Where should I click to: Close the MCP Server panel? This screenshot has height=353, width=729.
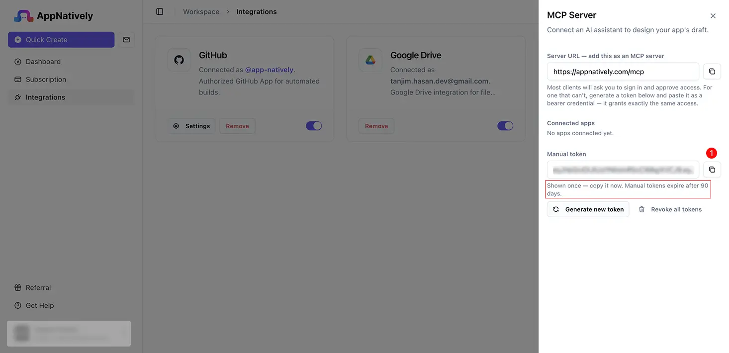point(713,16)
